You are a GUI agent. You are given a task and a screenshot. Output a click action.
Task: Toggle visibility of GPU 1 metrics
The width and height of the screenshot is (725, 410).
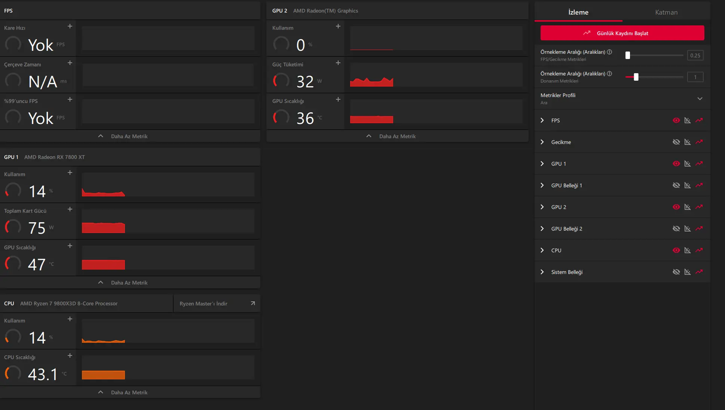click(676, 164)
